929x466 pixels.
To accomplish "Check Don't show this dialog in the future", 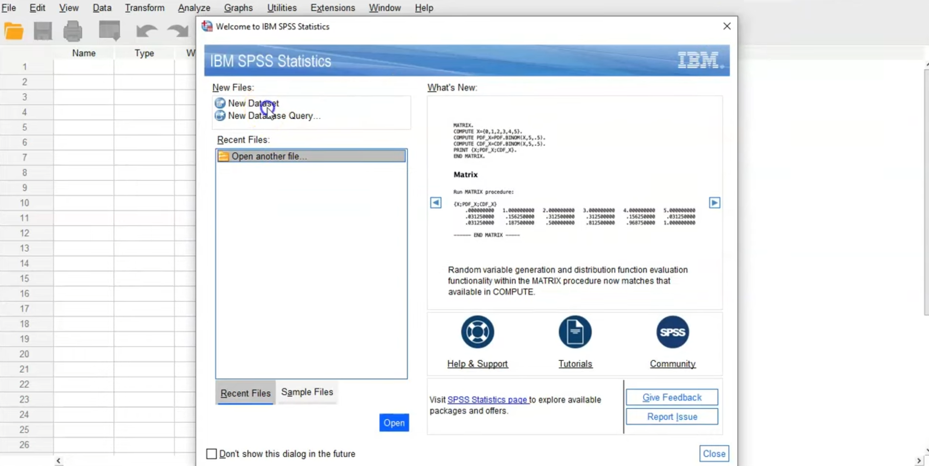I will pyautogui.click(x=211, y=454).
